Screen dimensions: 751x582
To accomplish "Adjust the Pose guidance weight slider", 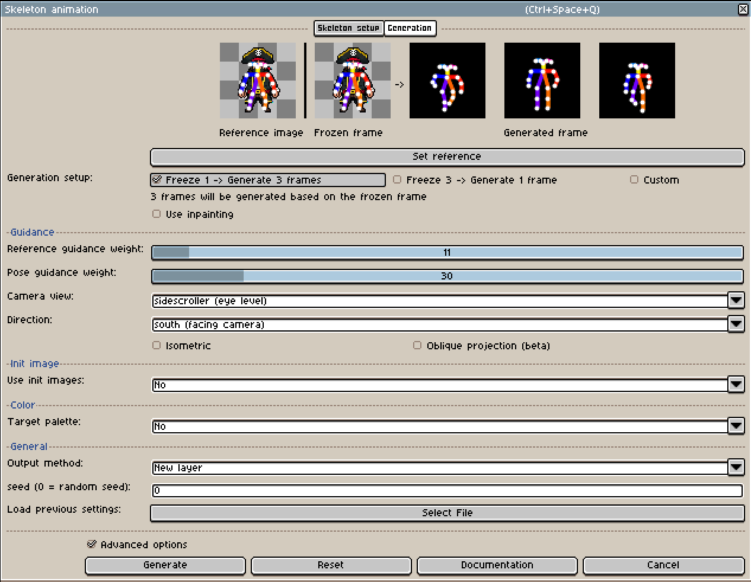I will (x=447, y=276).
